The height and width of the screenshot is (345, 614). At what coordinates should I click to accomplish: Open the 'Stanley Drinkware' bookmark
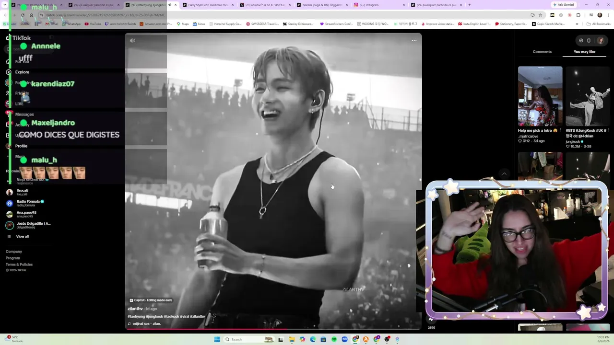coord(298,24)
